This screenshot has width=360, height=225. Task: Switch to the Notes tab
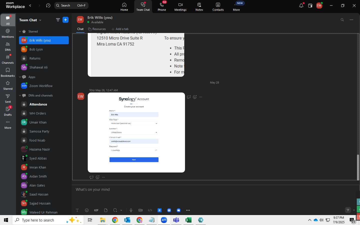(199, 7)
